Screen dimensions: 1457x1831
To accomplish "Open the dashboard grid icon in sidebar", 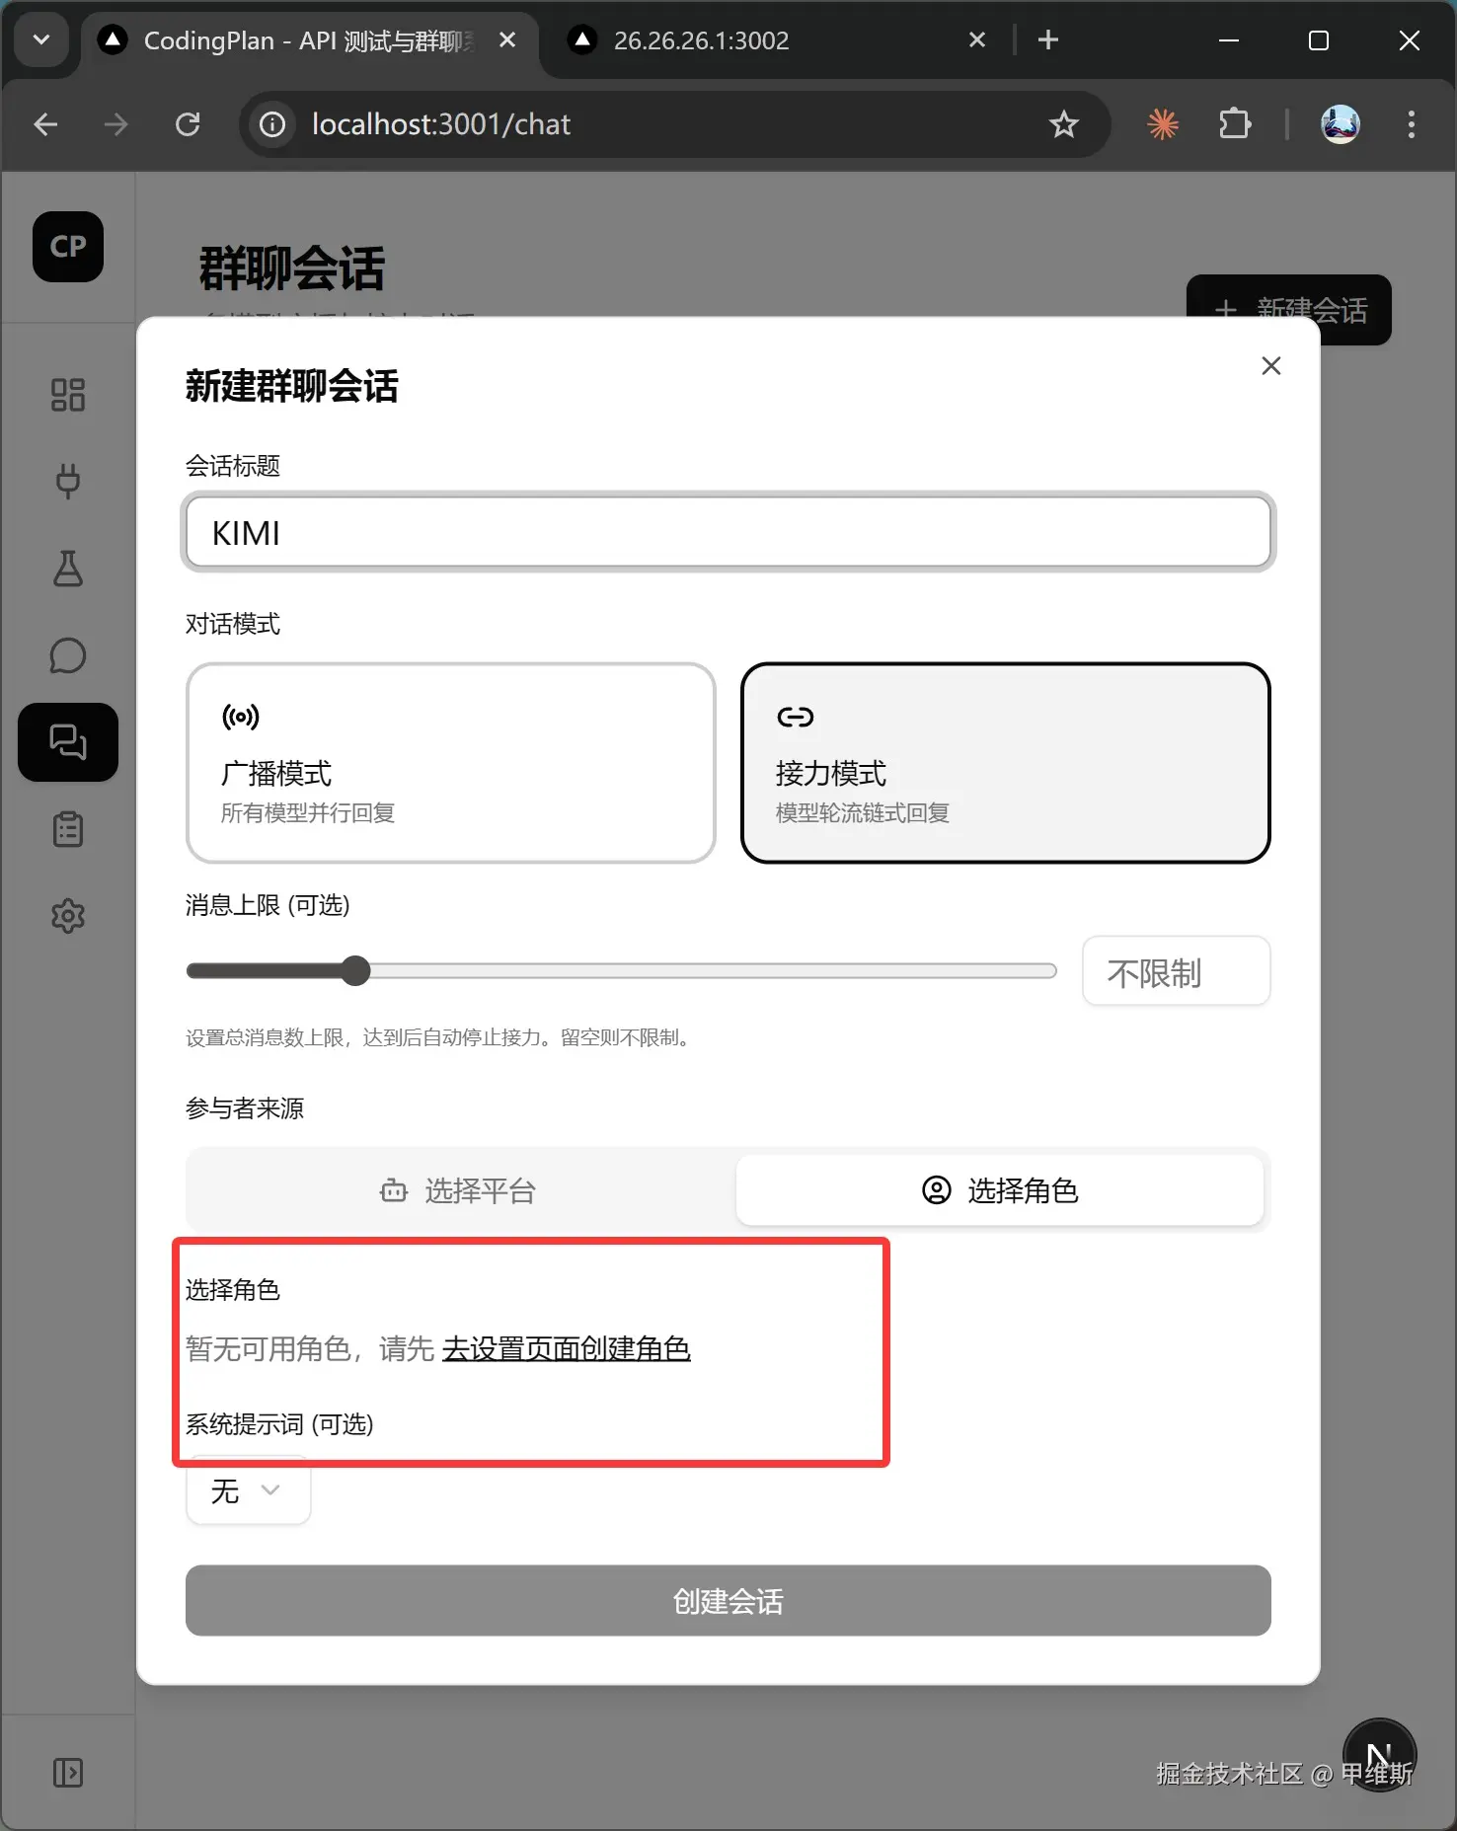I will (x=67, y=395).
